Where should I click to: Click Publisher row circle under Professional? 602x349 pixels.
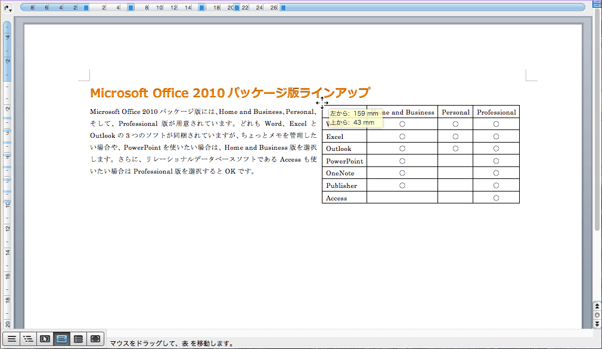coord(496,186)
